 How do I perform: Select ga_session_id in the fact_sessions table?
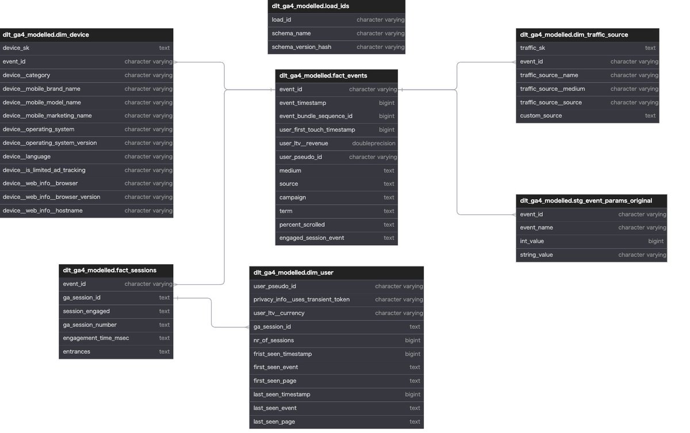tap(116, 297)
